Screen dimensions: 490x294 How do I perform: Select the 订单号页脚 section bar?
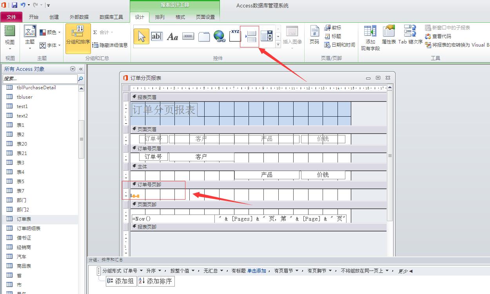(258, 184)
